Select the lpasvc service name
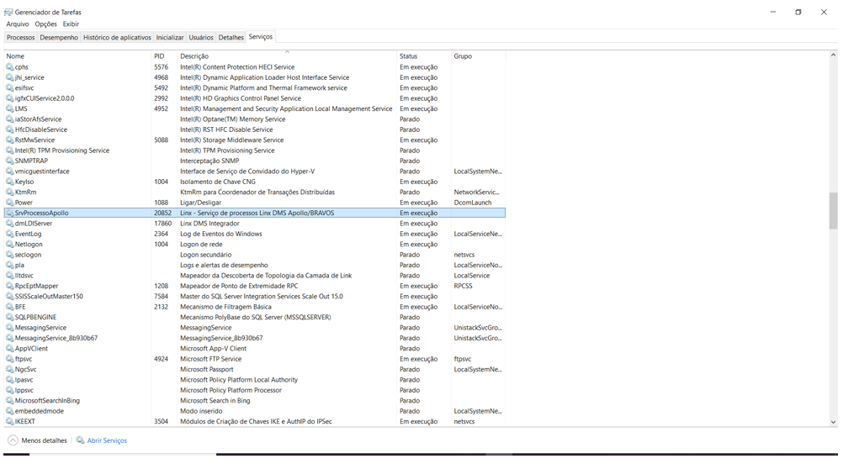 coord(24,380)
